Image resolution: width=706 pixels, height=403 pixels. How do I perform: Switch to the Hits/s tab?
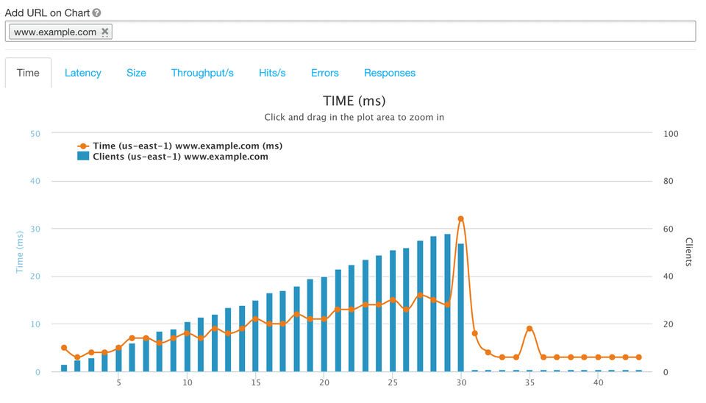pyautogui.click(x=272, y=73)
